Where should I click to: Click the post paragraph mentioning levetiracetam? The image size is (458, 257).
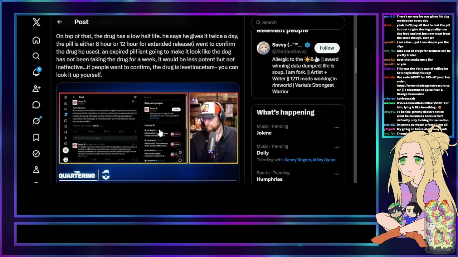pyautogui.click(x=147, y=55)
